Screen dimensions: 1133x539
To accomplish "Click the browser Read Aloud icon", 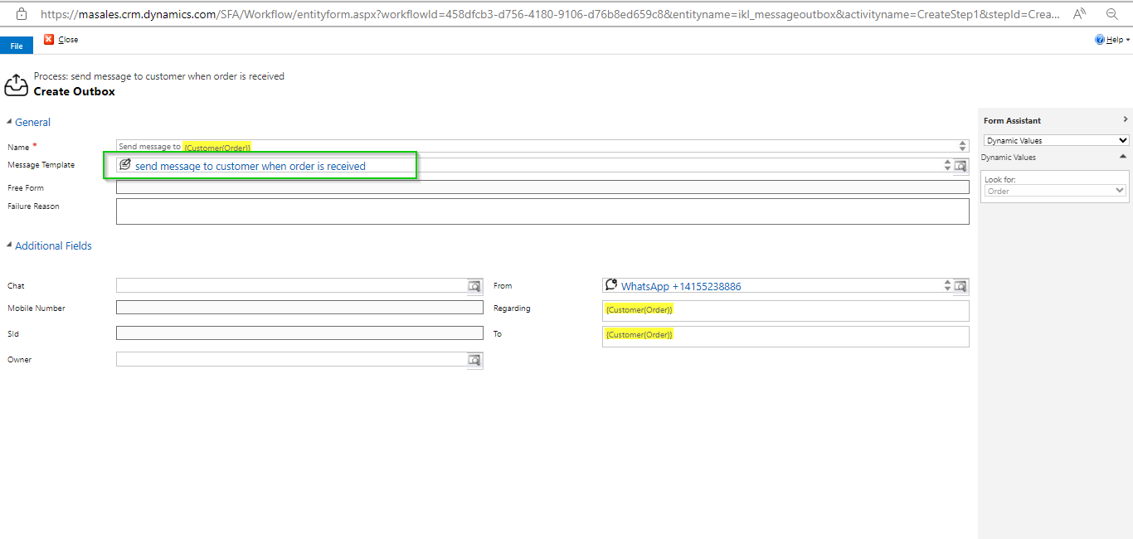I will 1079,14.
